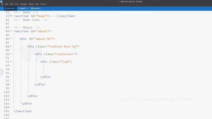Open the Emmet menu
Viewport: 212px width, 119px height.
[43, 4]
